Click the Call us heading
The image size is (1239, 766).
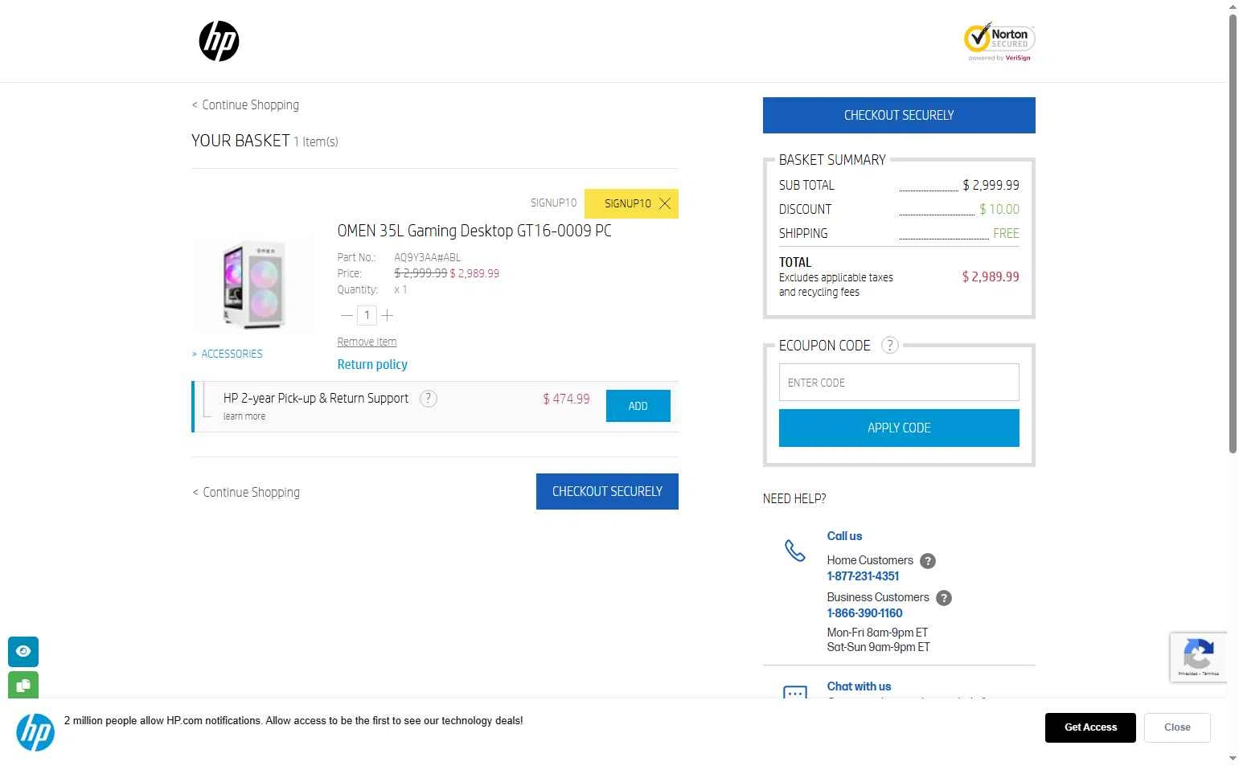click(x=844, y=536)
